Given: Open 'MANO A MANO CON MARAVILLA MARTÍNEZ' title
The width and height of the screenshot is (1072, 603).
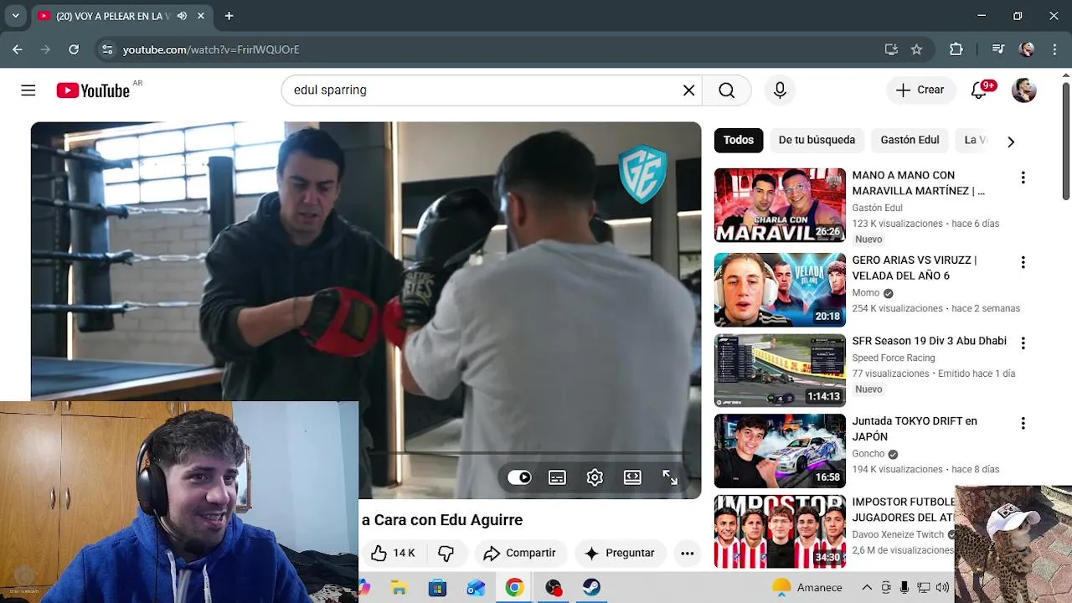Looking at the screenshot, I should [919, 183].
